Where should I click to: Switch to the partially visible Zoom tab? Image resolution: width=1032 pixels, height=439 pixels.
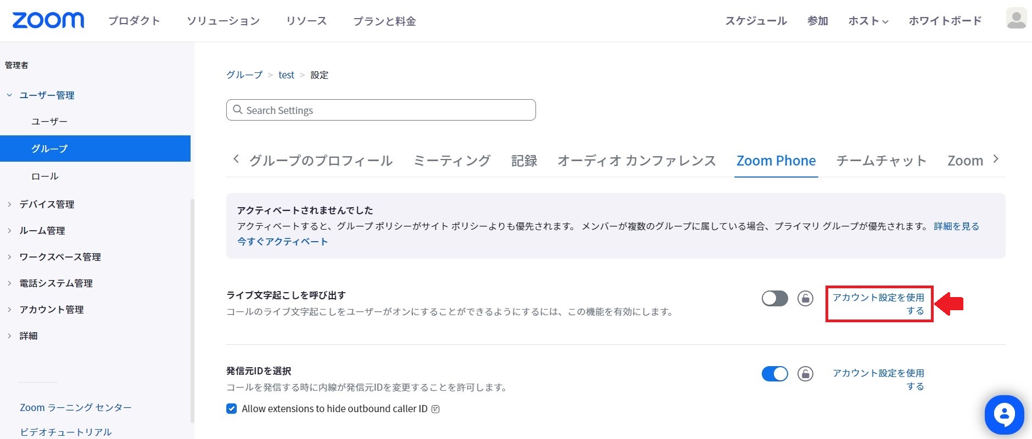pyautogui.click(x=965, y=161)
